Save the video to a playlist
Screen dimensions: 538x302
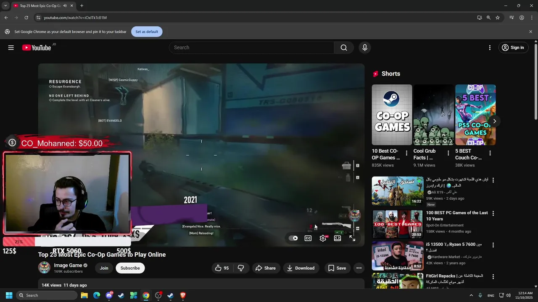(337, 268)
